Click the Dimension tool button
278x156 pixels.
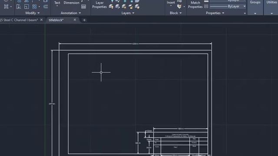(71, 3)
